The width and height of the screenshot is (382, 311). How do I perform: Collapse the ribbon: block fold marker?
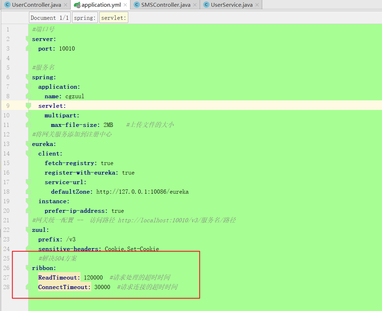coord(28,268)
